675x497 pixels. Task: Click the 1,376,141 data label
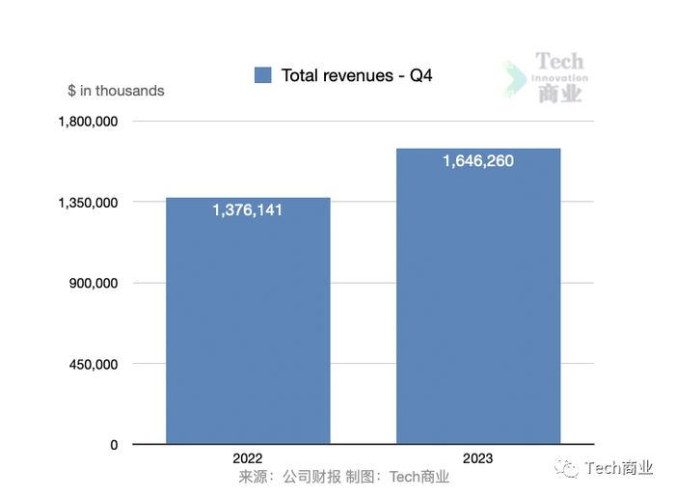point(247,210)
